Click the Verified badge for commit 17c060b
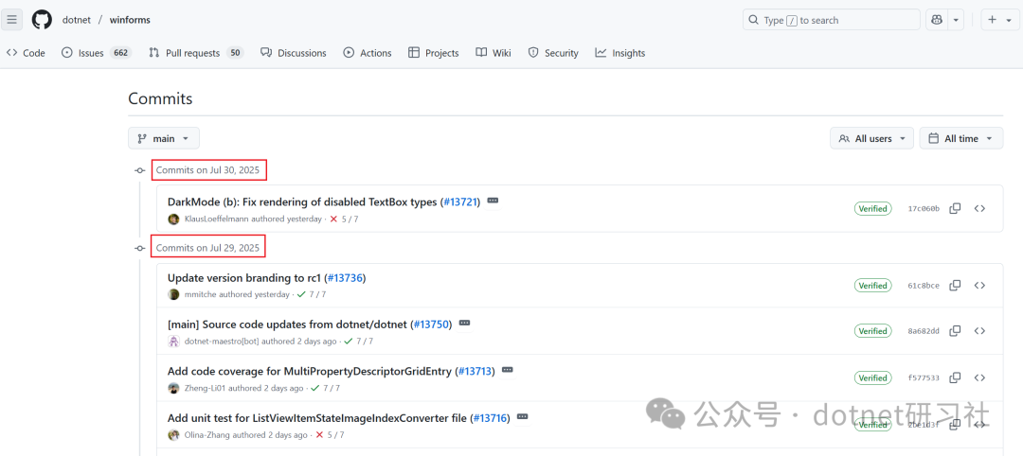This screenshot has height=456, width=1023. 872,208
